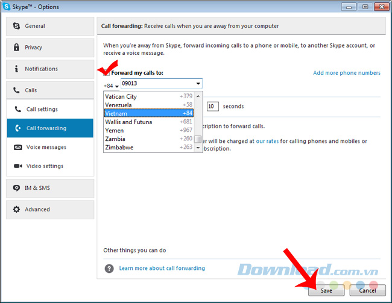Select Zimbabwe +263 in country list
The width and height of the screenshot is (392, 303).
point(149,148)
